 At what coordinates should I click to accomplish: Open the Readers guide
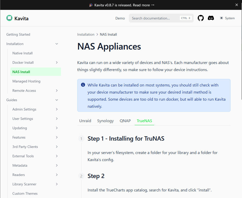[x=18, y=175]
